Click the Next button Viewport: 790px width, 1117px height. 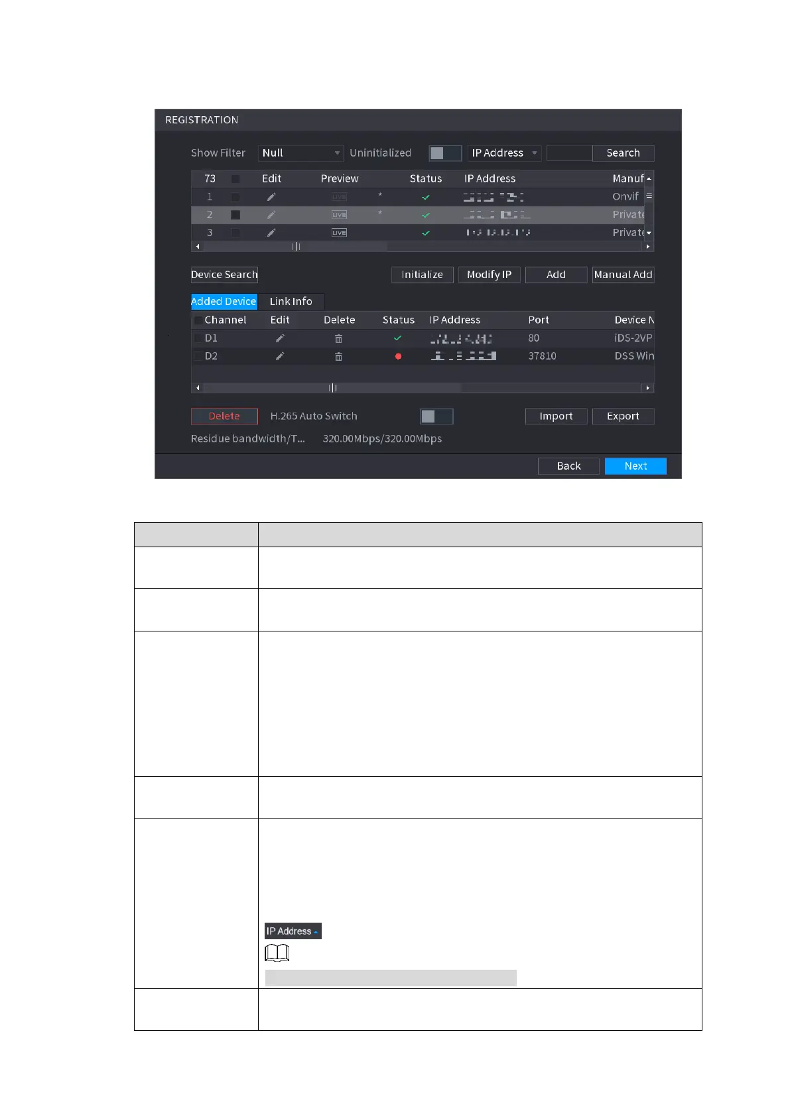tap(635, 466)
